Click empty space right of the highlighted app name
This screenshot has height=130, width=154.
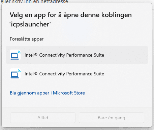point(126,55)
